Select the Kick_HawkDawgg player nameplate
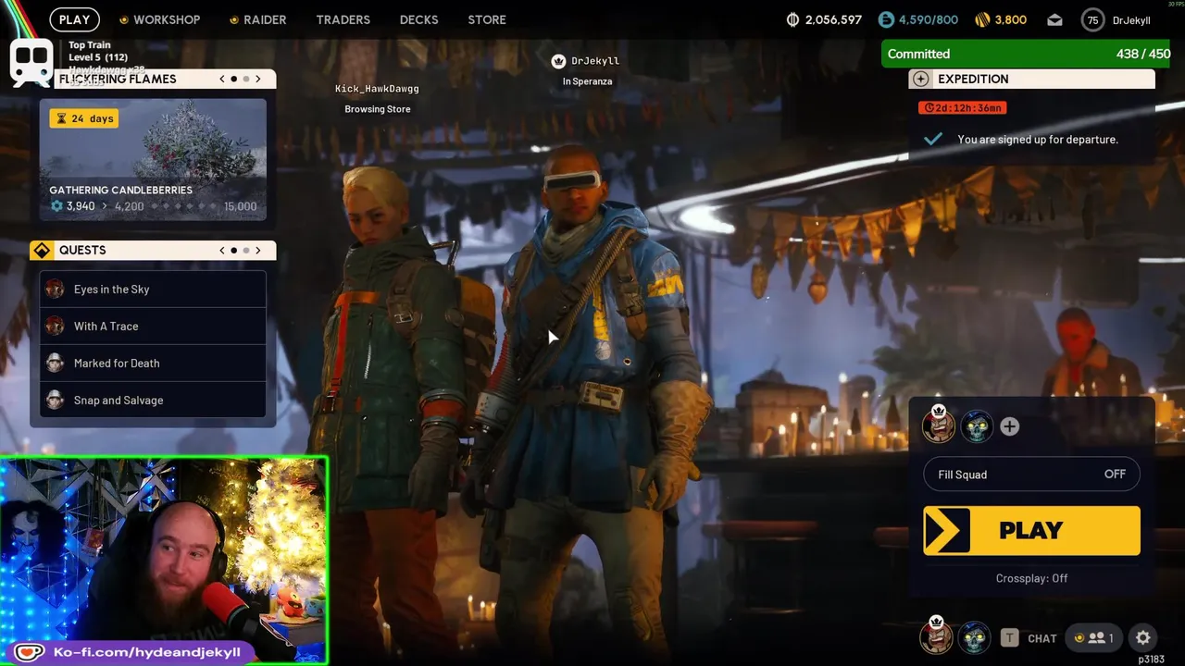The image size is (1185, 666). 377,89
